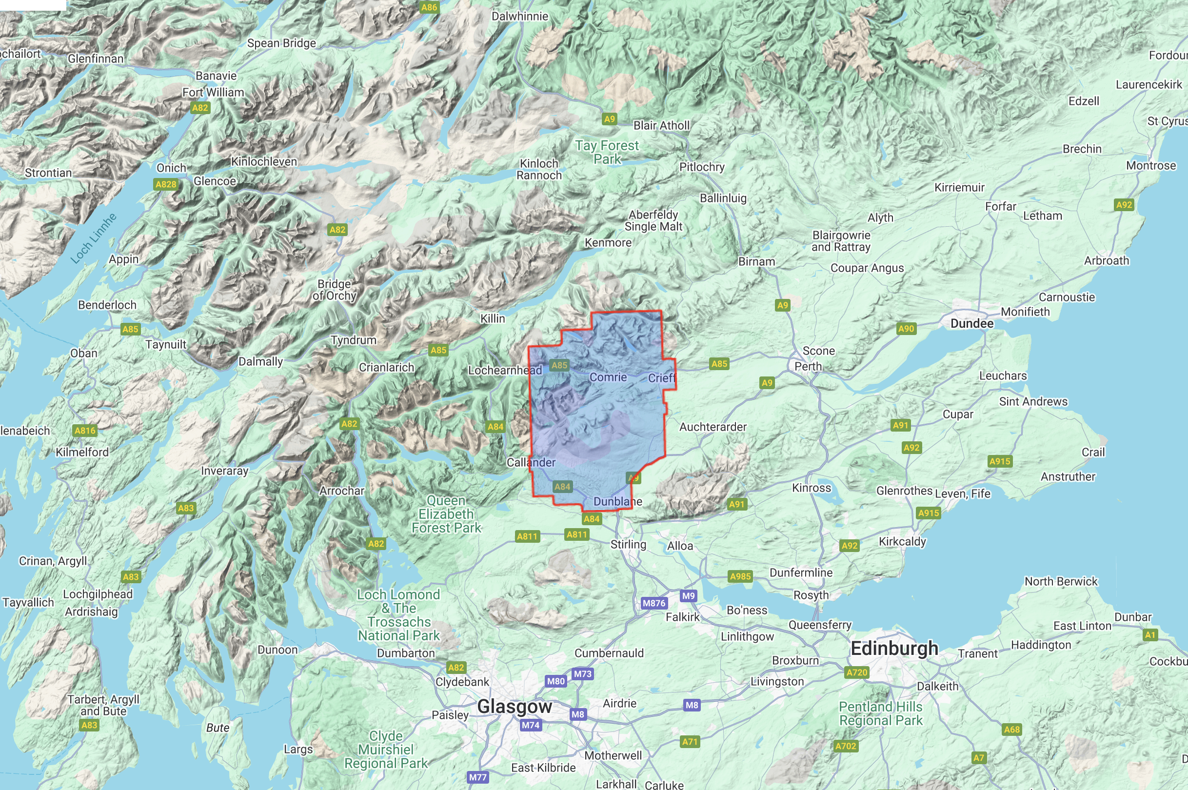Image resolution: width=1188 pixels, height=790 pixels.
Task: Click the Comrie label inside highlighted region
Action: click(x=608, y=377)
